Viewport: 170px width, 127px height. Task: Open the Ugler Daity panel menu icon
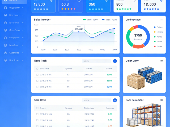point(161,61)
